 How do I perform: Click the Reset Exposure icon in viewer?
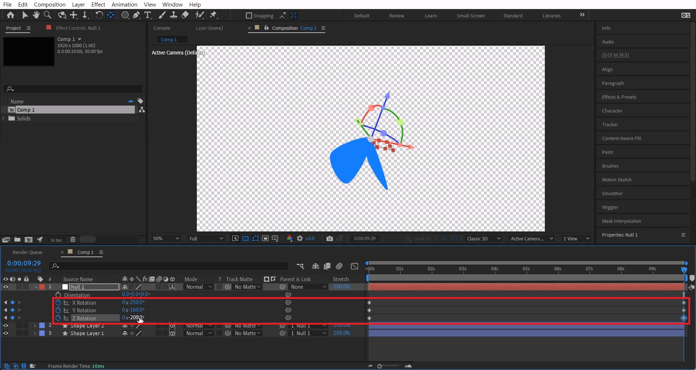click(300, 238)
